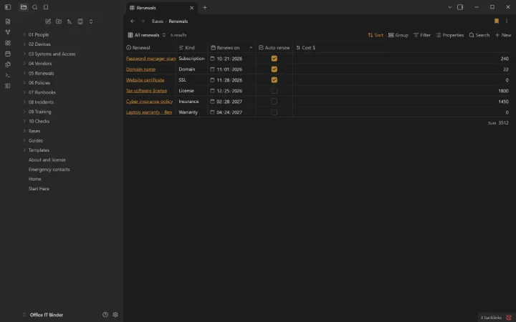Open the All renewals view dropdown
Image resolution: width=516 pixels, height=322 pixels.
pyautogui.click(x=147, y=35)
